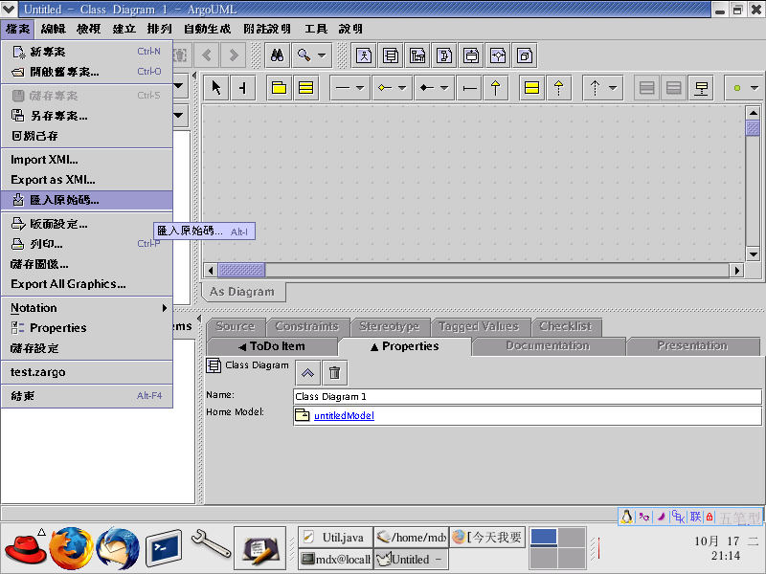Select the Aggregation diamond tool
Image resolution: width=766 pixels, height=574 pixels.
385,88
